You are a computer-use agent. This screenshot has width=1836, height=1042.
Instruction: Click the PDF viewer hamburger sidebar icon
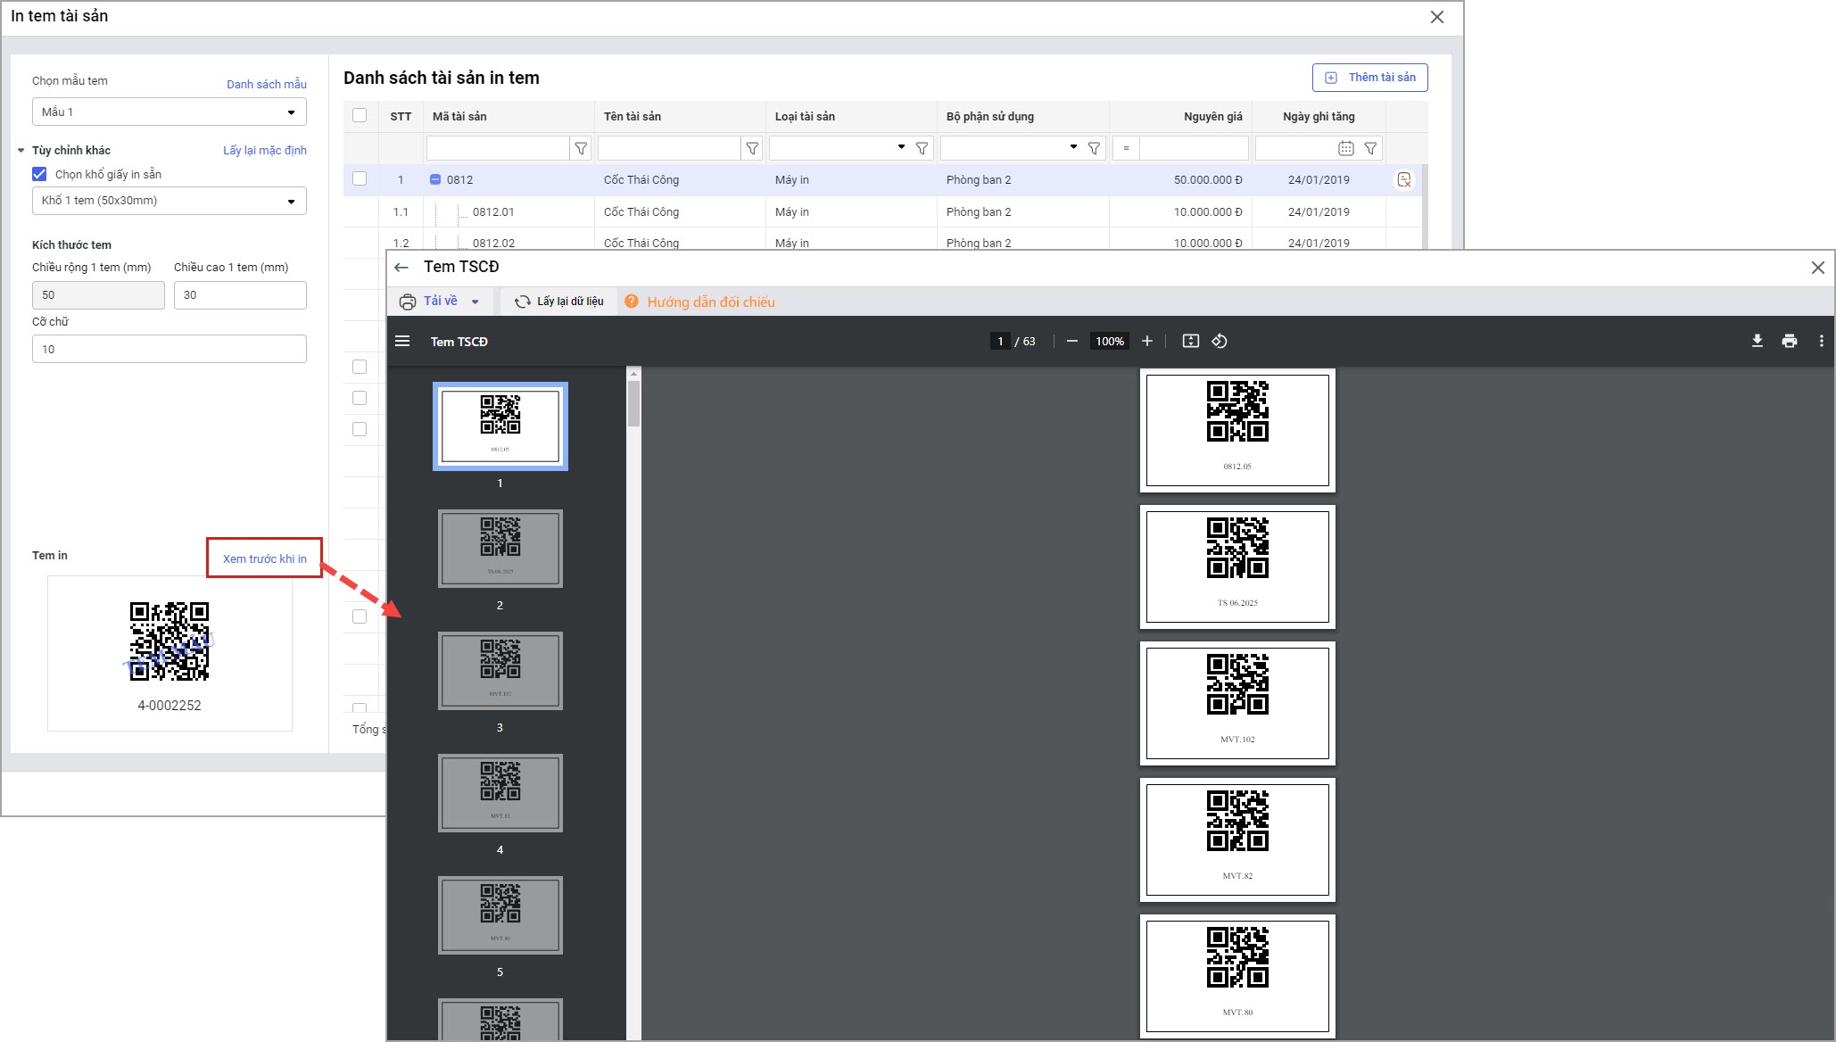(x=402, y=342)
